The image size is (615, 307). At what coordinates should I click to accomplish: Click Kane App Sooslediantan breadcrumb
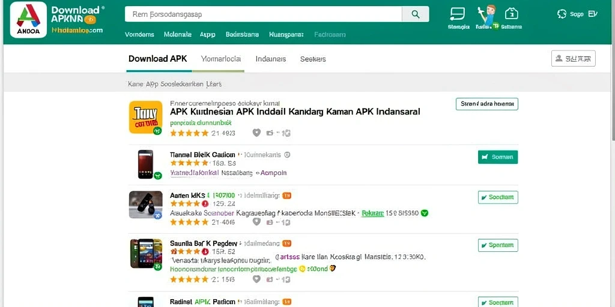(x=175, y=84)
